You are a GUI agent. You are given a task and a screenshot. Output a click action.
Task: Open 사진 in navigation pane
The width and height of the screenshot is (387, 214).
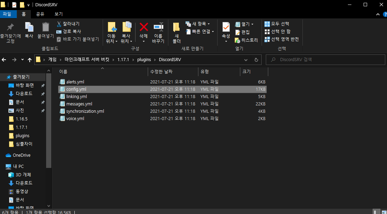click(20, 110)
